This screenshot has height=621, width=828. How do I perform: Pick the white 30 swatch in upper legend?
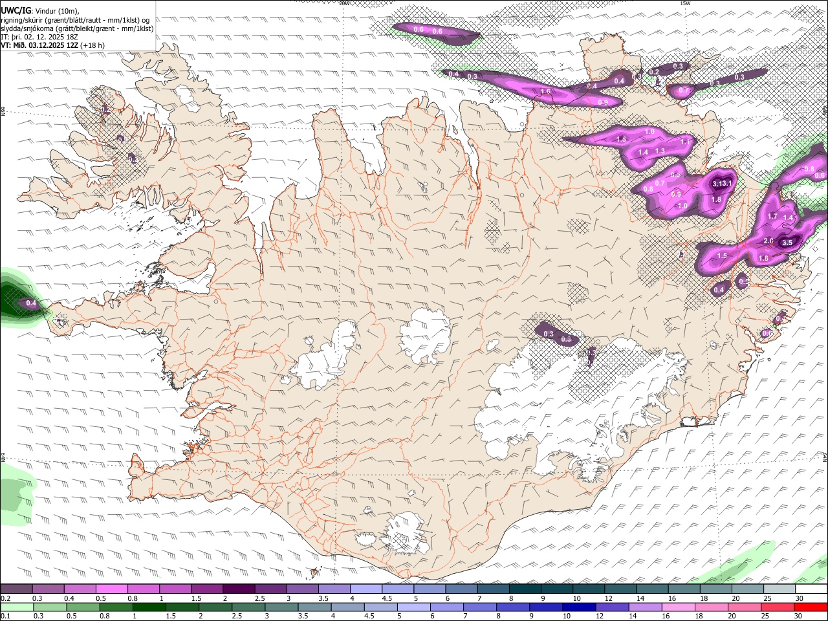pos(811,589)
